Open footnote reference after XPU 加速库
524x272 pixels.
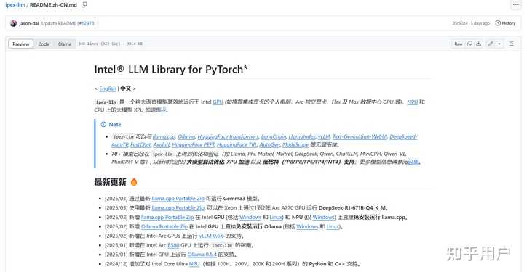click(163, 109)
